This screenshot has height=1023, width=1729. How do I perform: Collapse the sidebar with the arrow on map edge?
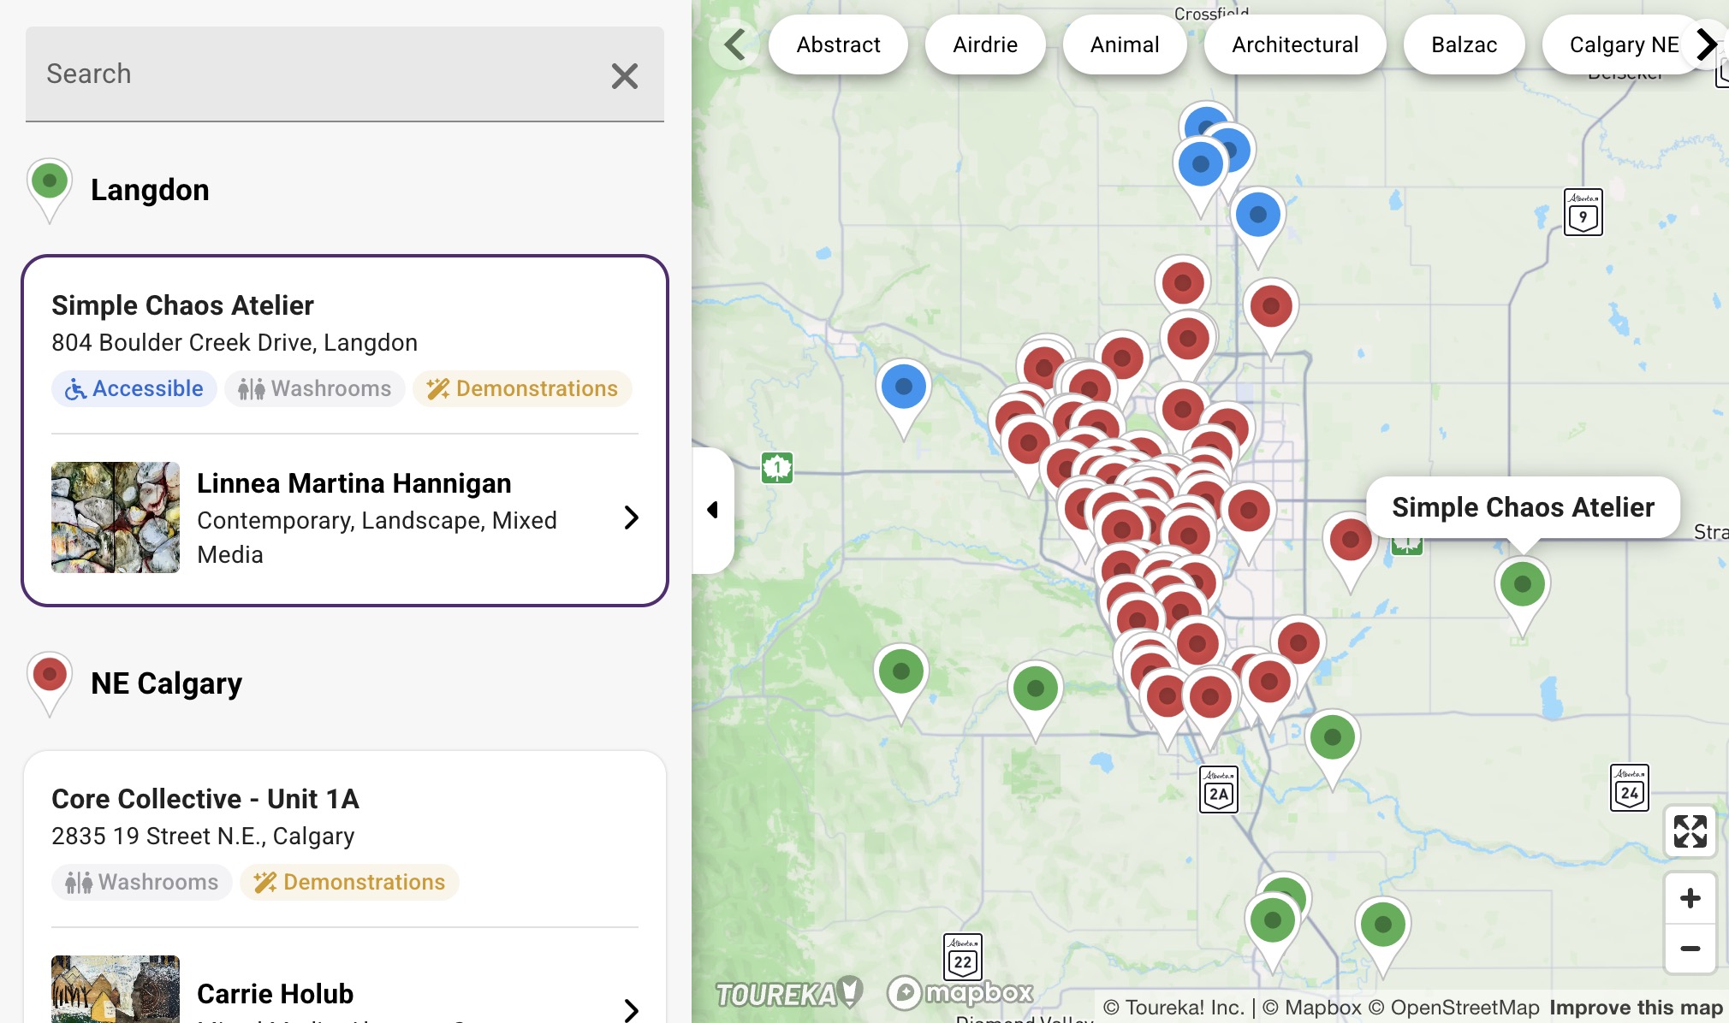(713, 510)
